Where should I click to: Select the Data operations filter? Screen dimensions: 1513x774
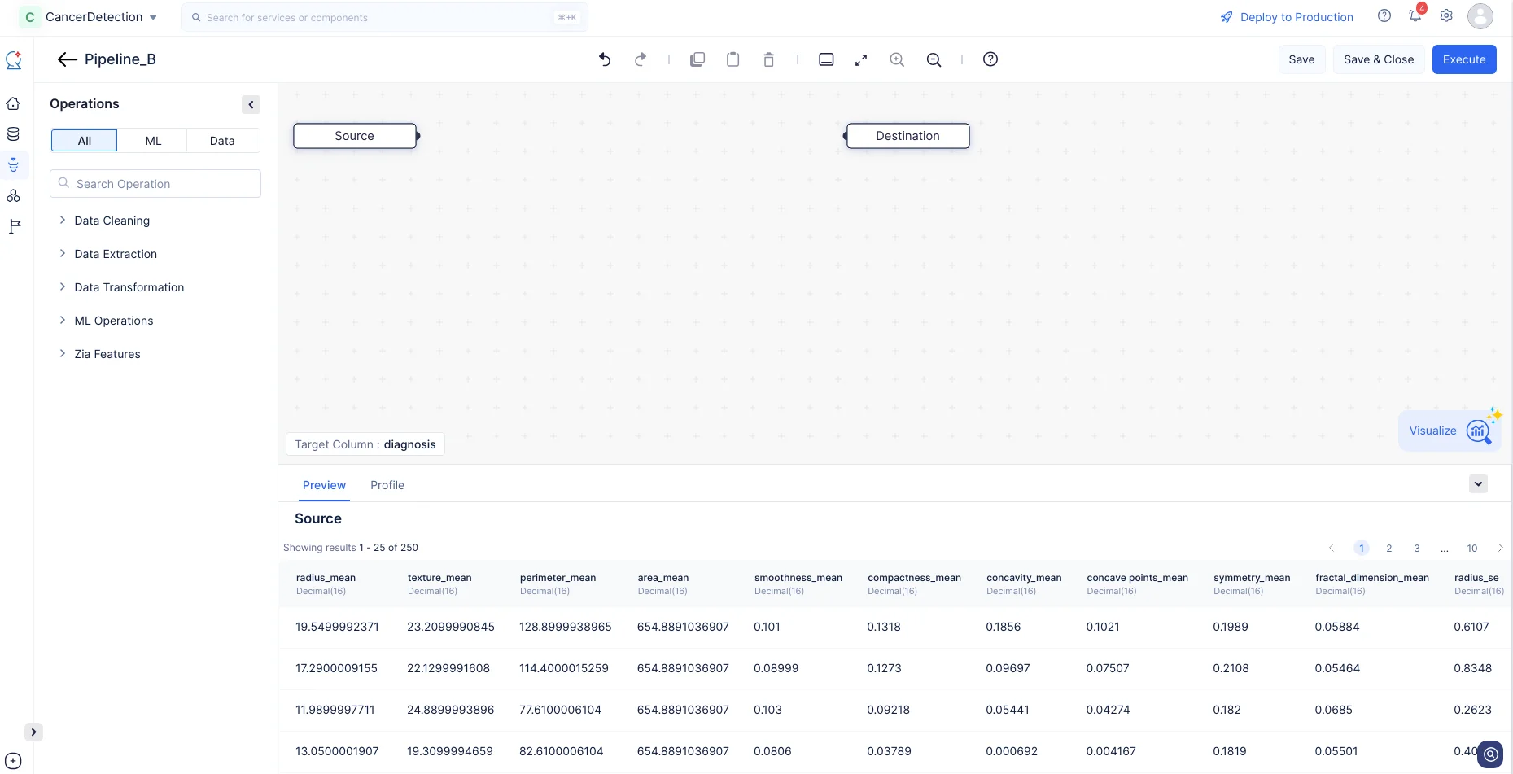(x=222, y=141)
